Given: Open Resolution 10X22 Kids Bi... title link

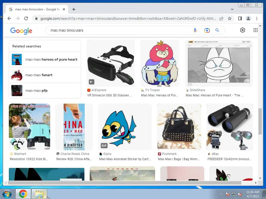Looking at the screenshot, I should 29,159.
